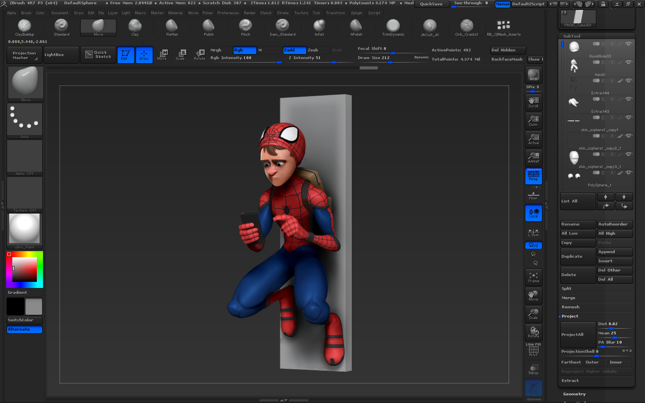The width and height of the screenshot is (645, 403).
Task: Toggle the Floor grid
Action: click(534, 195)
